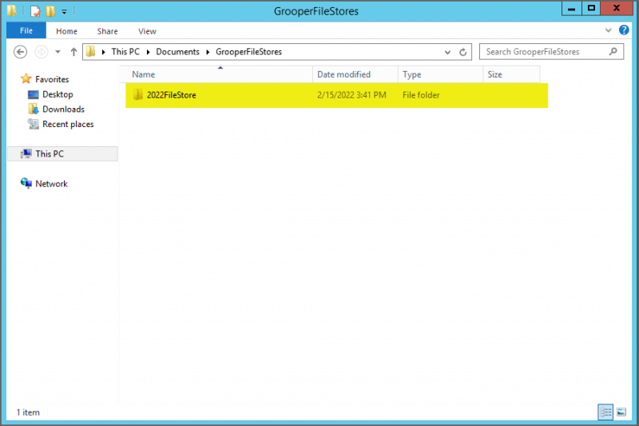
Task: Click the address bar folder icon
Action: point(91,51)
